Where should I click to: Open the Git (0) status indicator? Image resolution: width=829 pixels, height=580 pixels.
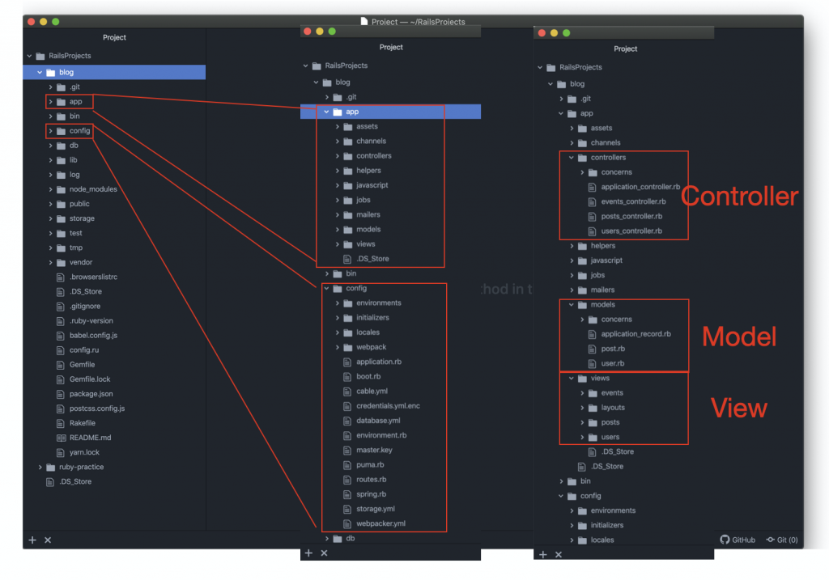(782, 540)
